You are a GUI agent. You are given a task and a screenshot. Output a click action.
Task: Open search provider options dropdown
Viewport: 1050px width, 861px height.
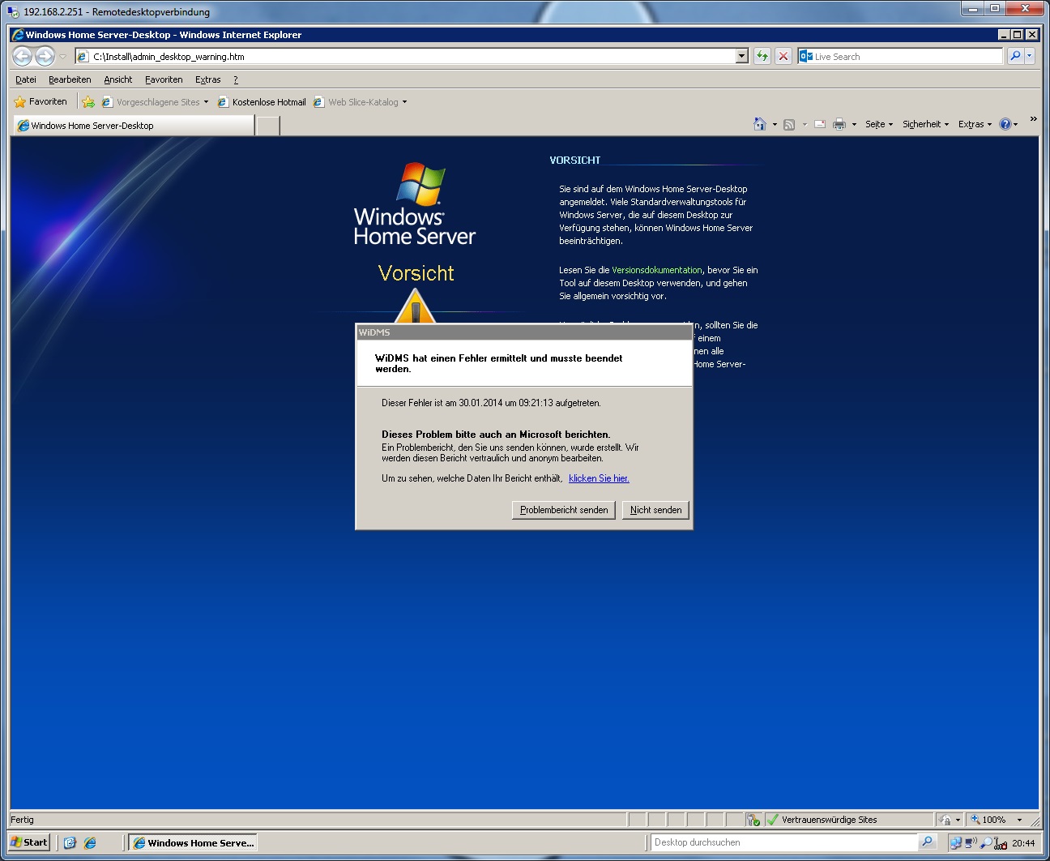tap(1030, 56)
